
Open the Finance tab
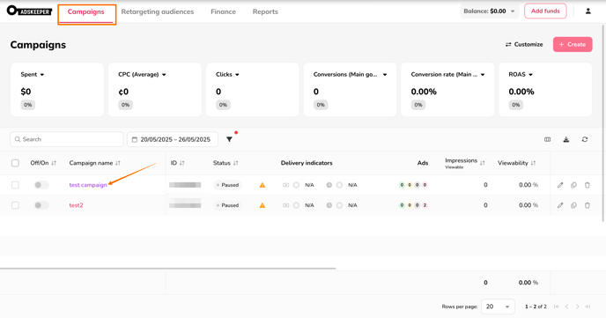[223, 11]
